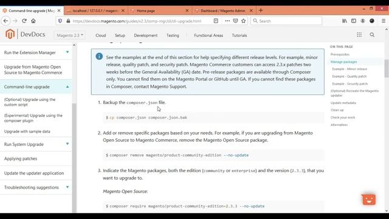
Task: Open DevDocs apps grid icon
Action: point(359,35)
